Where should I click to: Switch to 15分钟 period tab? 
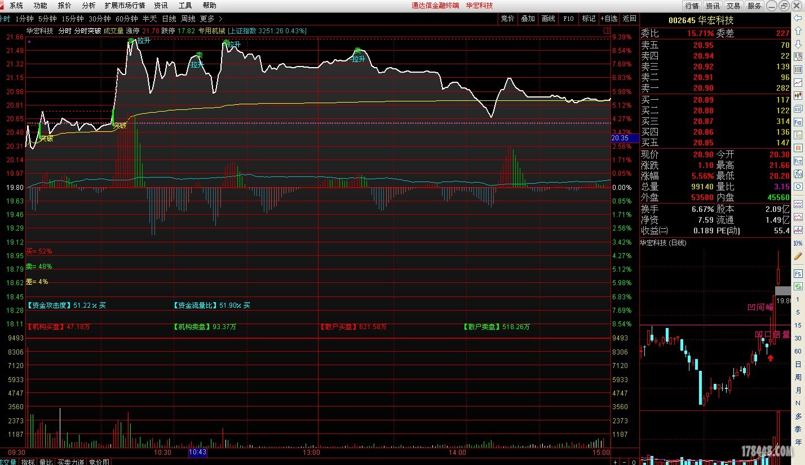pyautogui.click(x=73, y=19)
